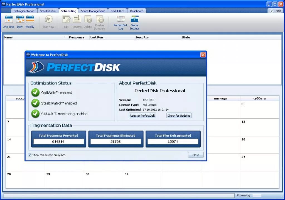Select calendar day 7
Image resolution: width=285 pixels, height=200 pixels.
point(15,127)
